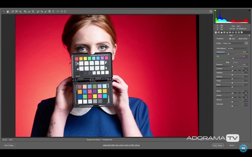Rotate the image counterclockwise
Screen dimensions: 252x157
pyautogui.click(x=62, y=11)
